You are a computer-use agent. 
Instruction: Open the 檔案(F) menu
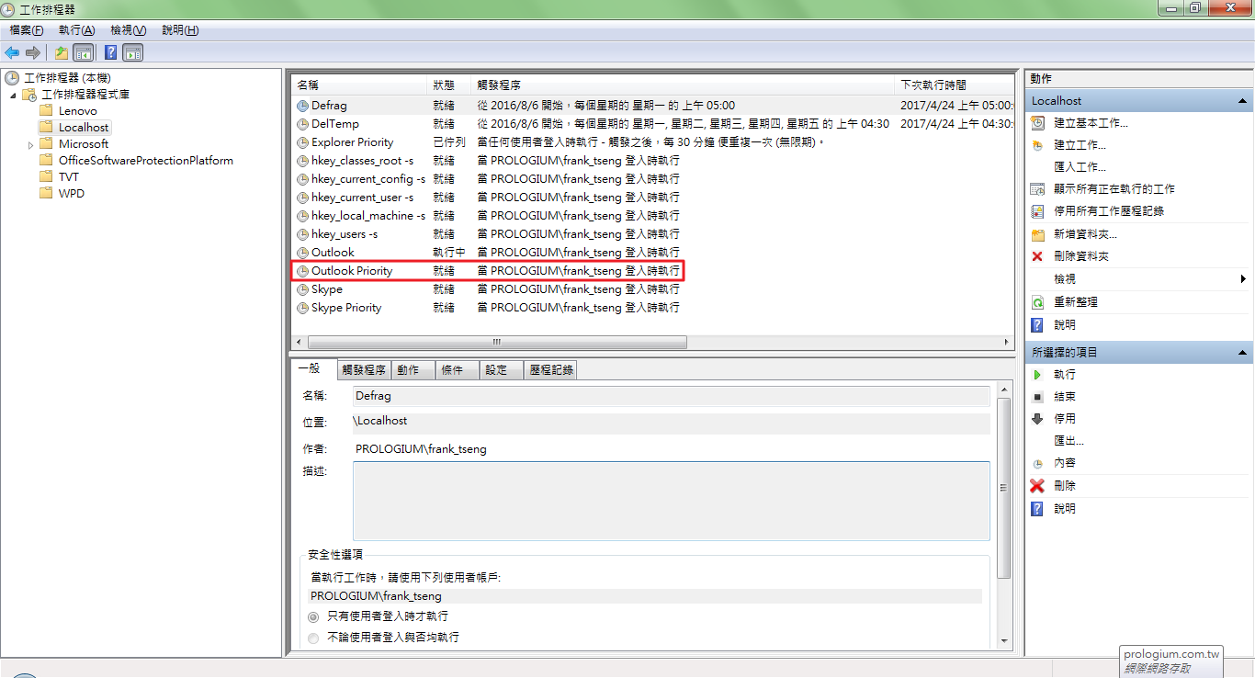26,30
